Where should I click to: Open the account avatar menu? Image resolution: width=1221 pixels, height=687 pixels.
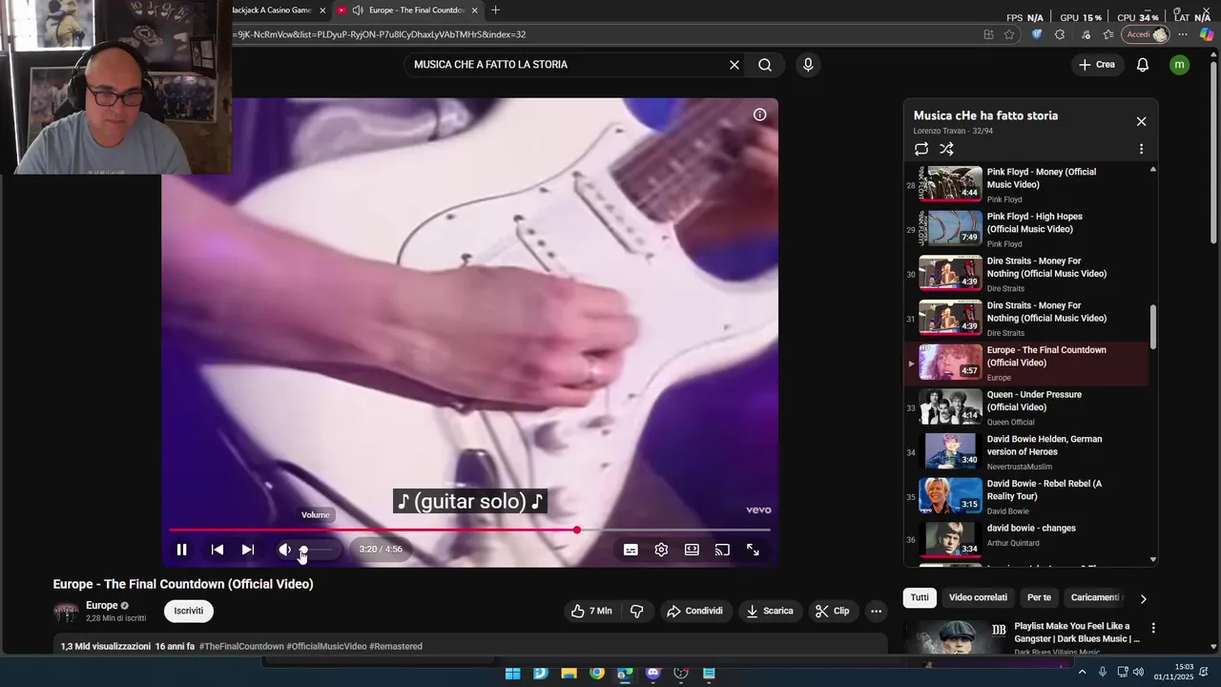[x=1180, y=65]
